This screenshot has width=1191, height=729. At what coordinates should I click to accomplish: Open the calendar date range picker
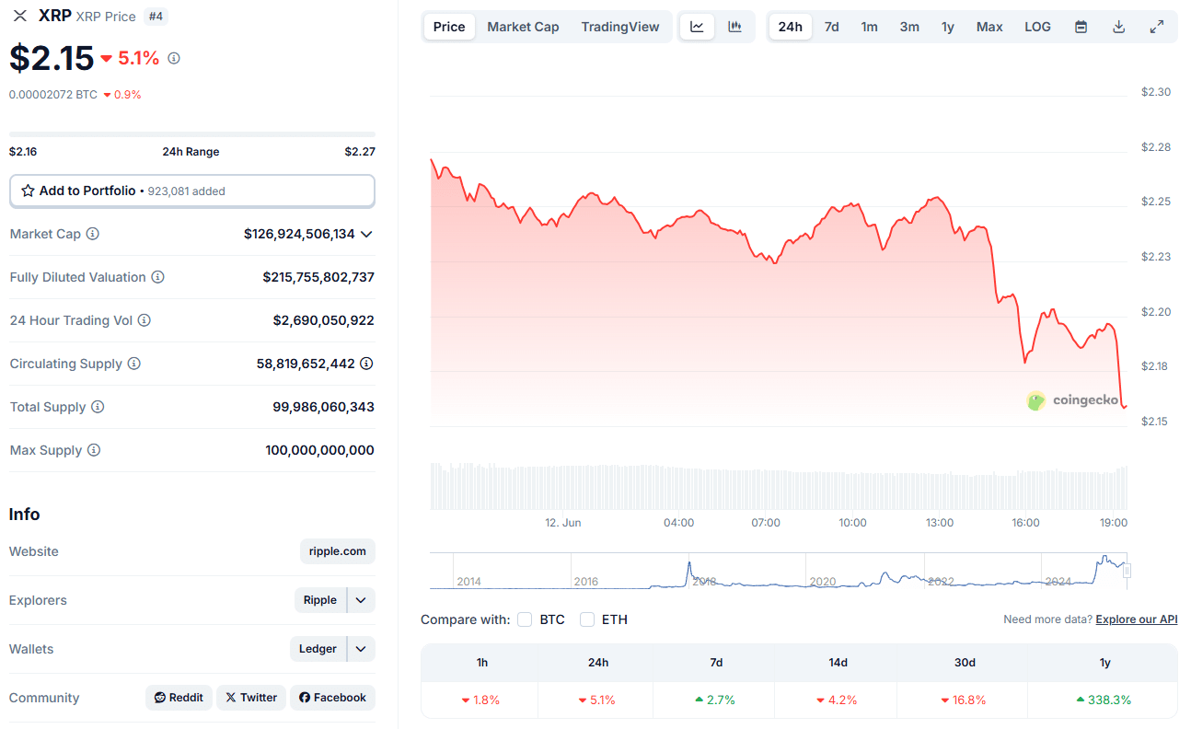tap(1081, 27)
